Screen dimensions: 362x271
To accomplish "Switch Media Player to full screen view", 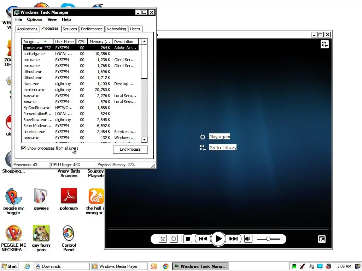I will pos(322,239).
